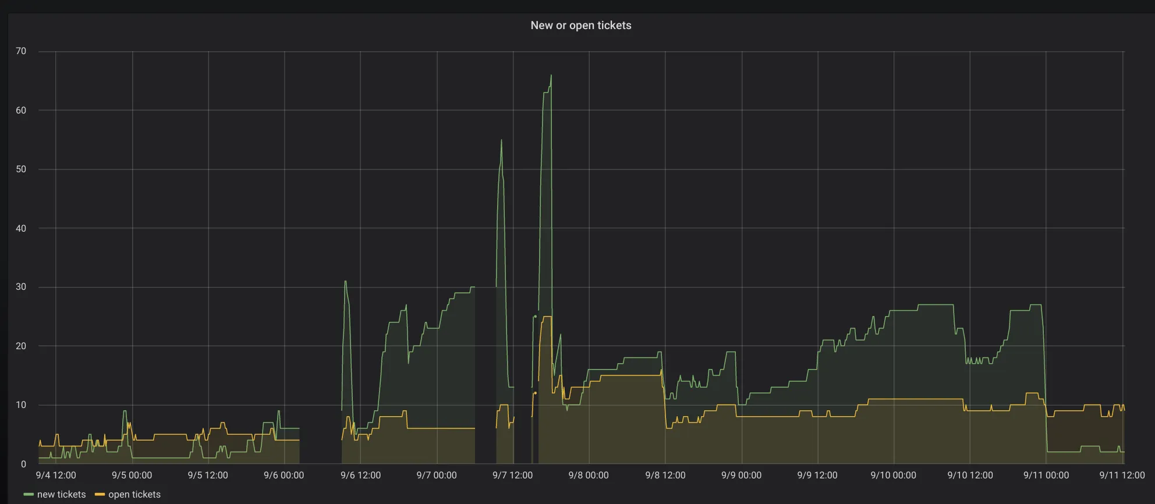Click the x-axis label '9/5 12:00'
Image resolution: width=1155 pixels, height=504 pixels.
[208, 475]
